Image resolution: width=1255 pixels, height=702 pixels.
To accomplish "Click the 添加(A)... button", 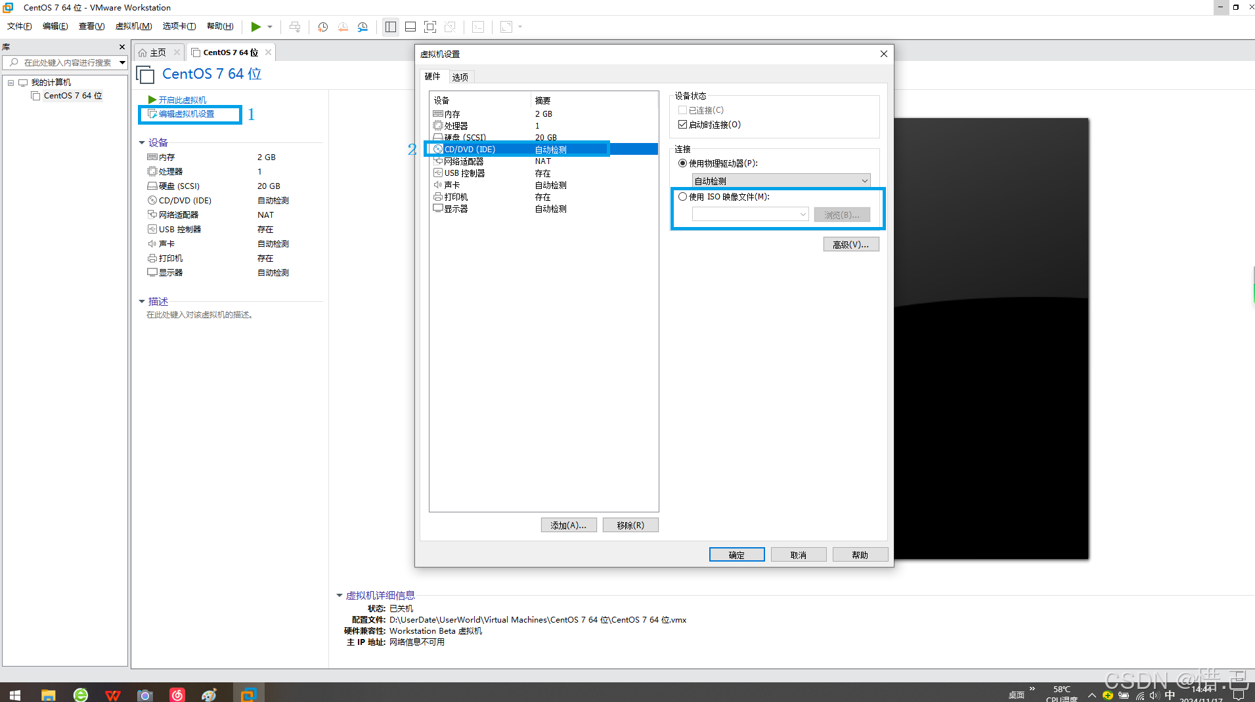I will (569, 526).
